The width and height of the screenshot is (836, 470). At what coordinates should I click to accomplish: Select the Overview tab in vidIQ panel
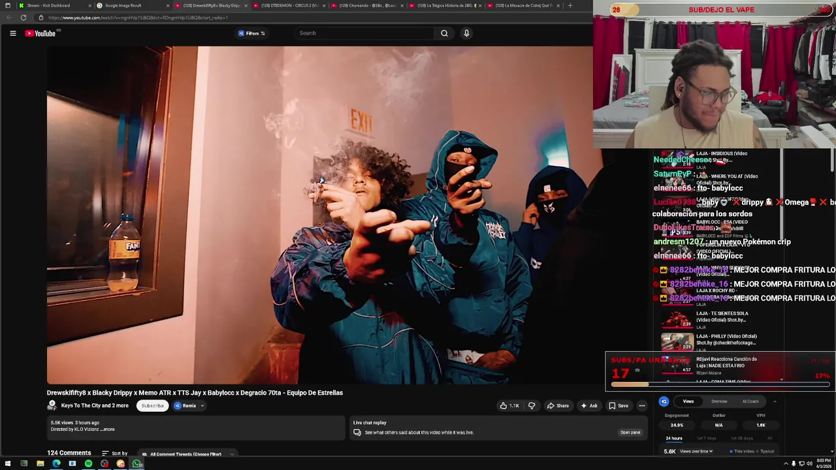[719, 401]
